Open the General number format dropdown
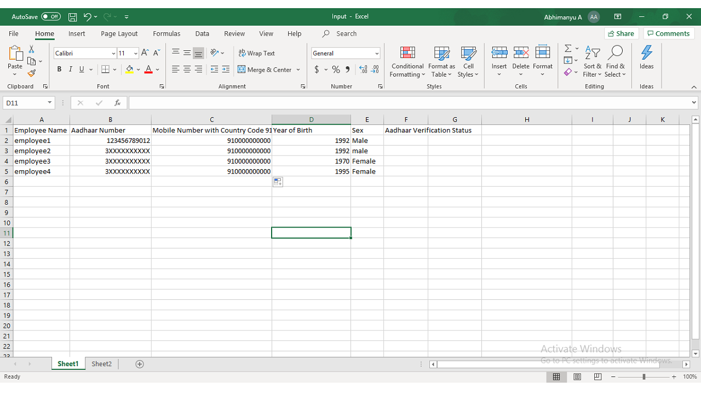 pos(377,53)
